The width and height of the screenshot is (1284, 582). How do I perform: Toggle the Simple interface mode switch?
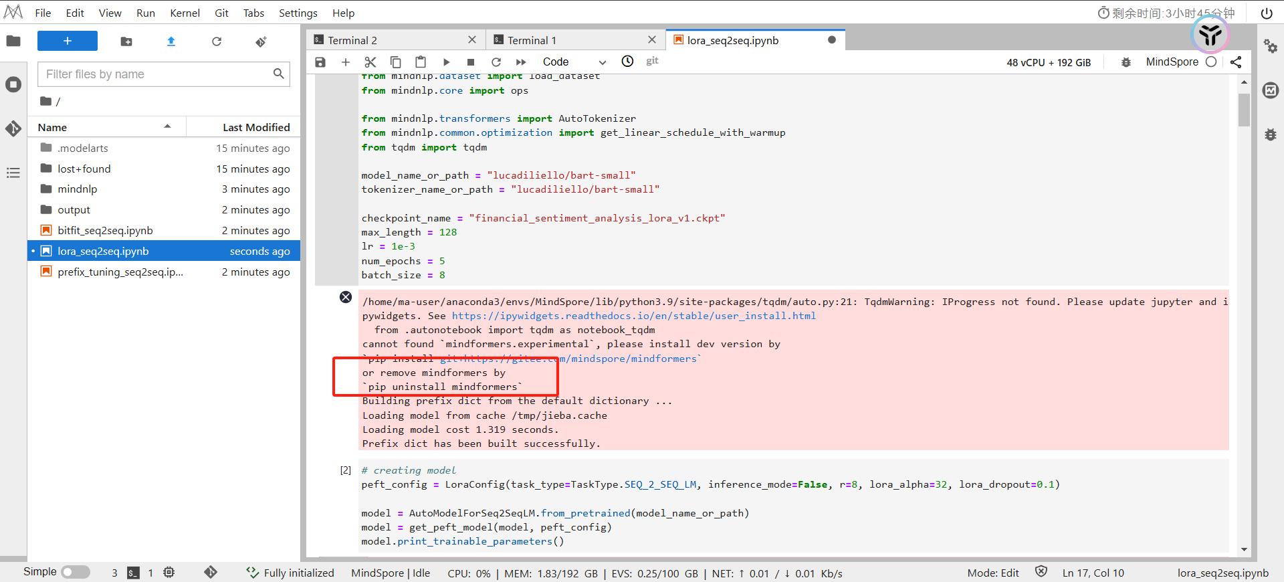pyautogui.click(x=76, y=572)
